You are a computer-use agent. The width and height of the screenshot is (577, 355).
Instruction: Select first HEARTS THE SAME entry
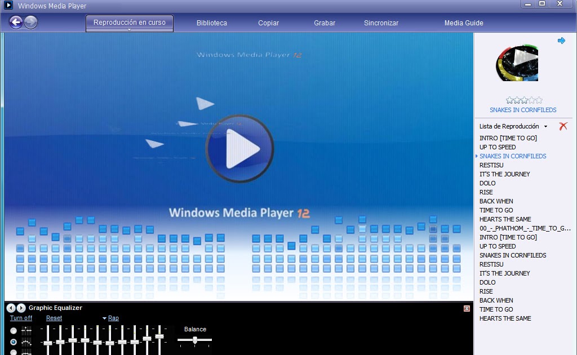(x=505, y=219)
